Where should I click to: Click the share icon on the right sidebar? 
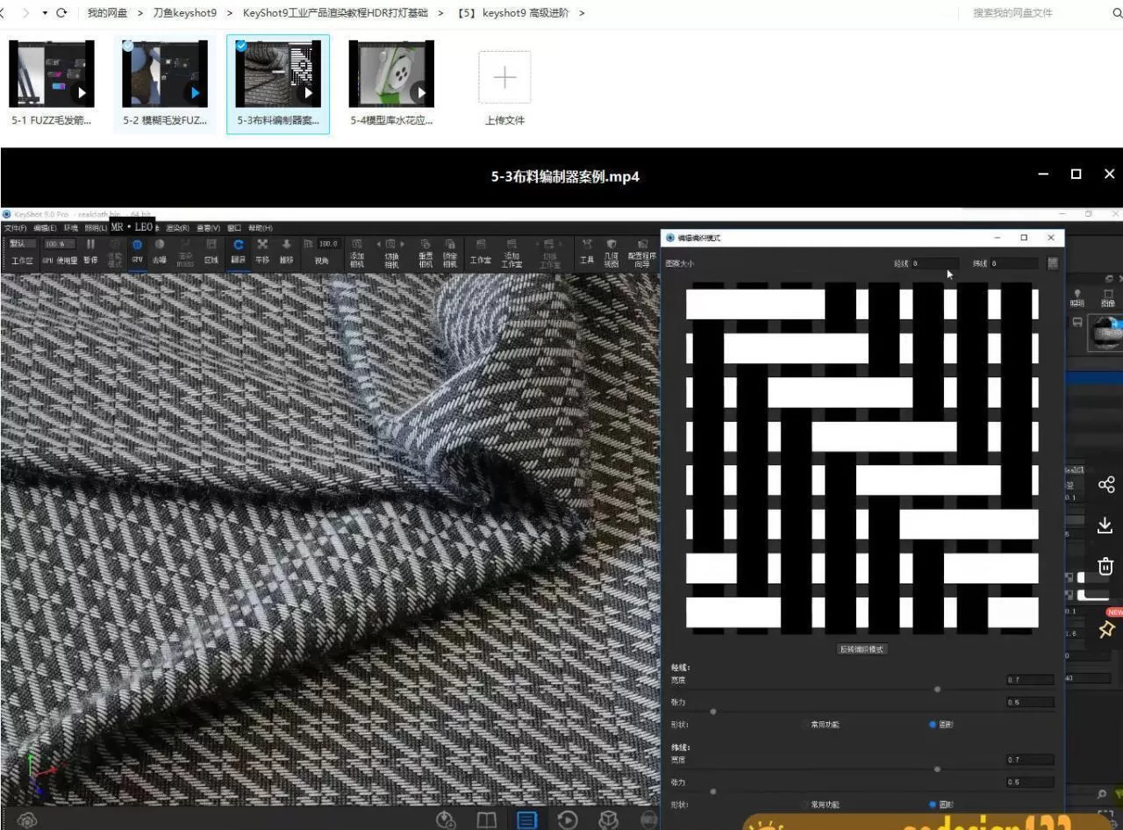tap(1105, 485)
